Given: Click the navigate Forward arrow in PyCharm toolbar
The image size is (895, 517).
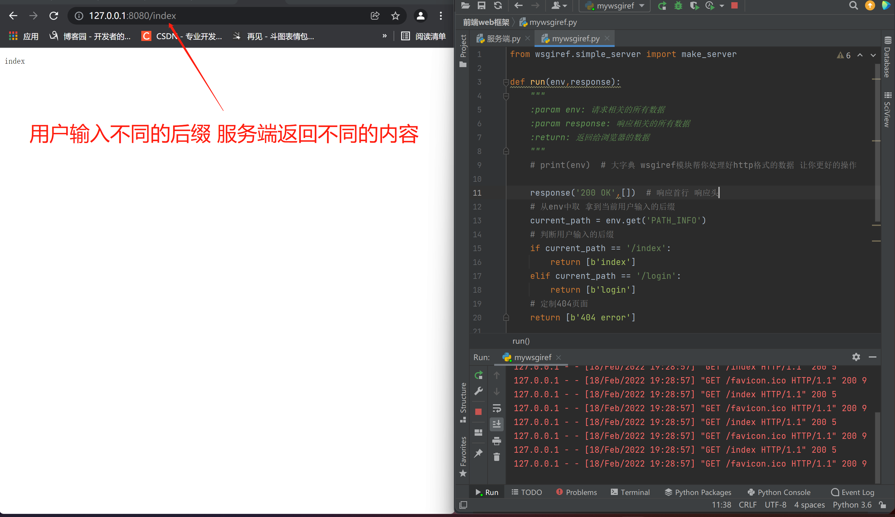Looking at the screenshot, I should (535, 6).
